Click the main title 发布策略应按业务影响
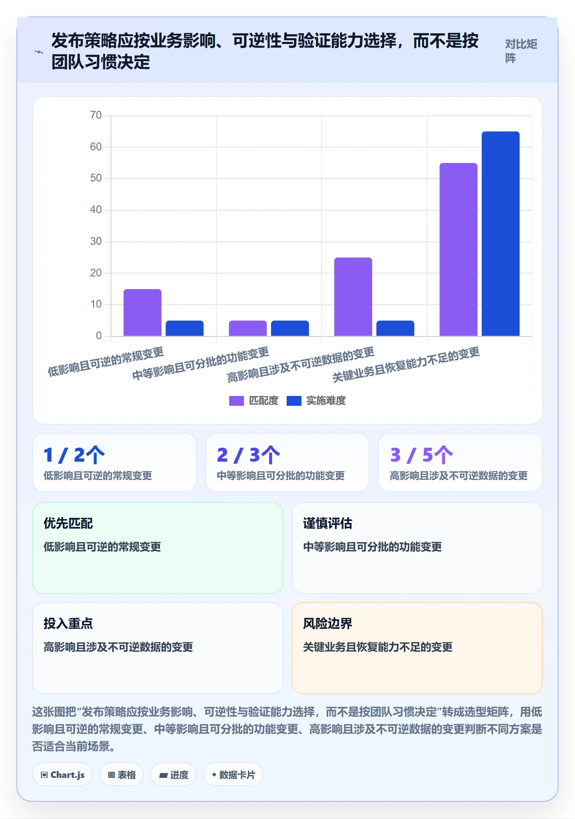 coord(265,51)
